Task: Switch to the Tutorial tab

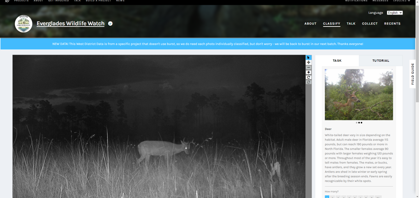Action: pyautogui.click(x=381, y=60)
